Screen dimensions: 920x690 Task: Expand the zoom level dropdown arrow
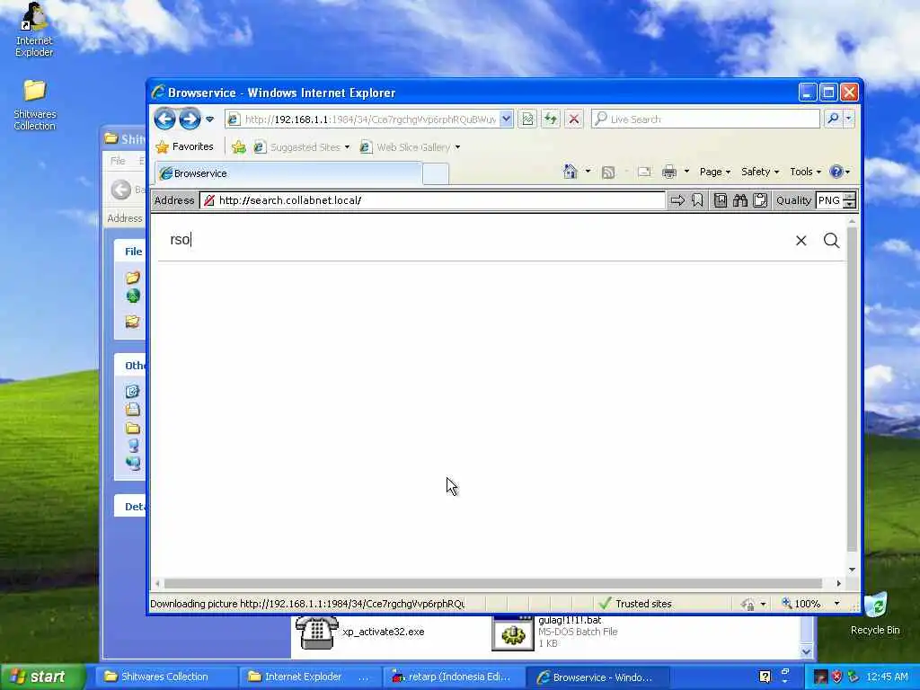tap(836, 604)
